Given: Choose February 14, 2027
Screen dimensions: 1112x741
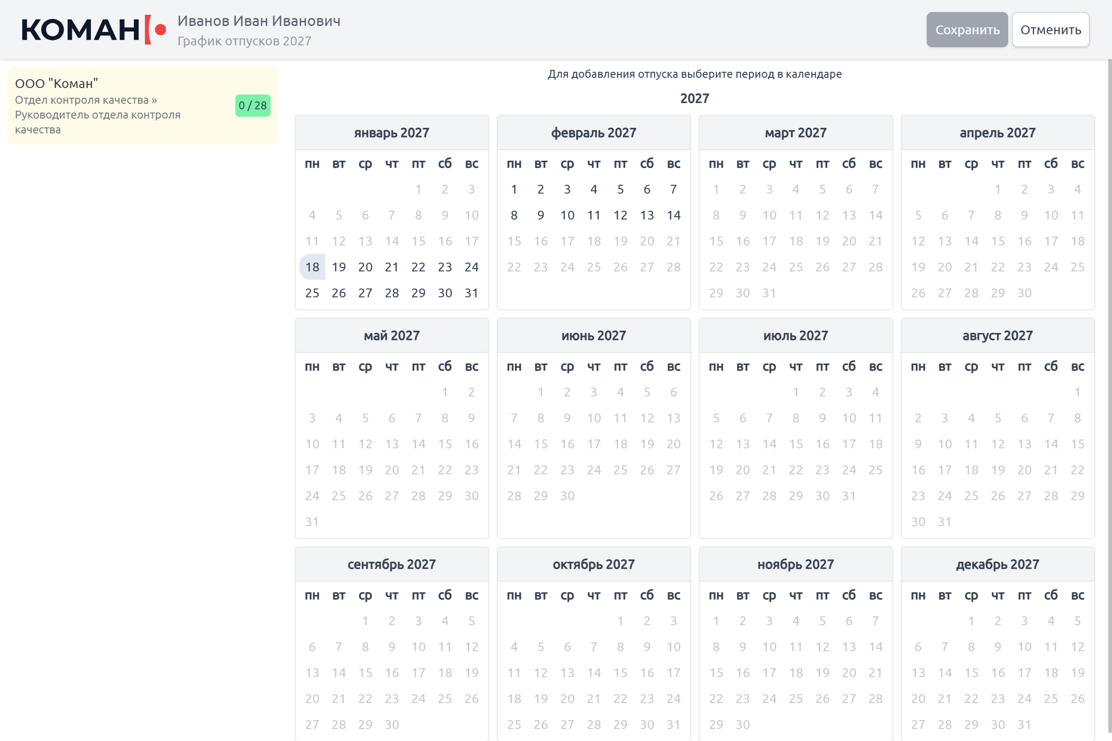Looking at the screenshot, I should pos(674,215).
